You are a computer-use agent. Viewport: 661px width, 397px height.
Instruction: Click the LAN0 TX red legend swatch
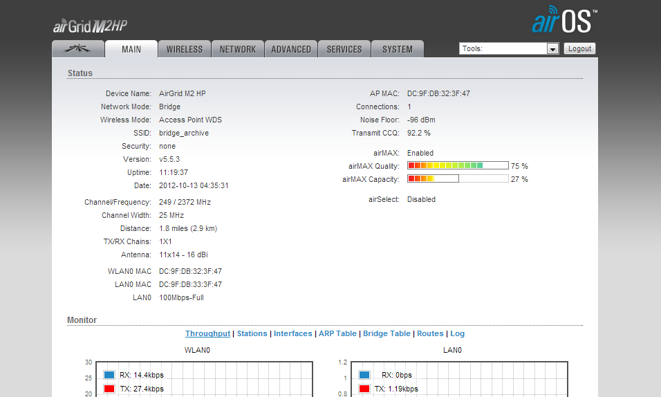tap(364, 389)
